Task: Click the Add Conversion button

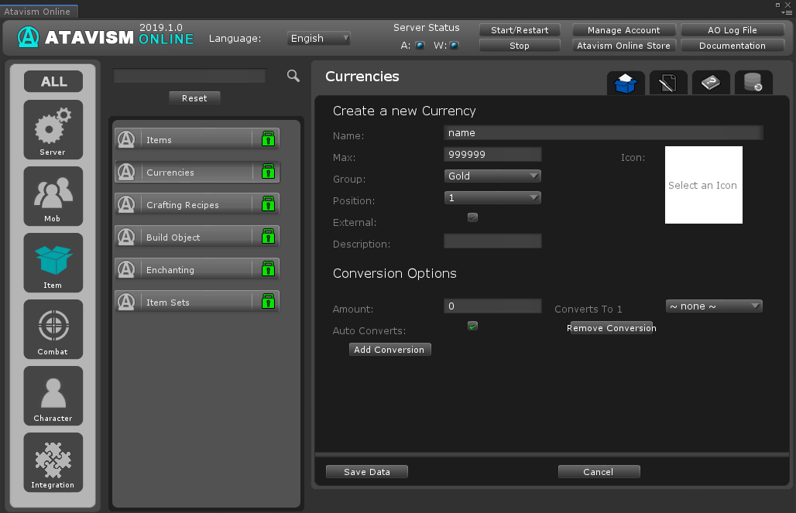Action: click(389, 350)
